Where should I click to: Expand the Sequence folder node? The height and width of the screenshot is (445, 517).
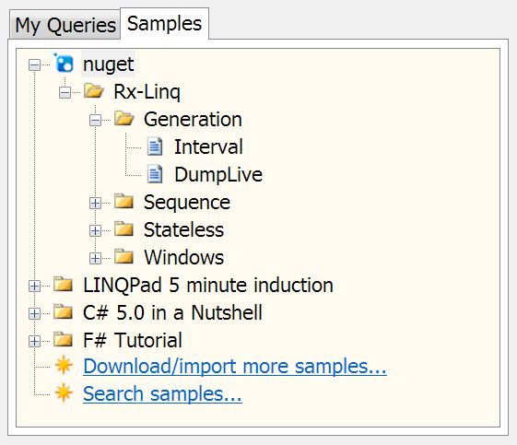tap(95, 204)
